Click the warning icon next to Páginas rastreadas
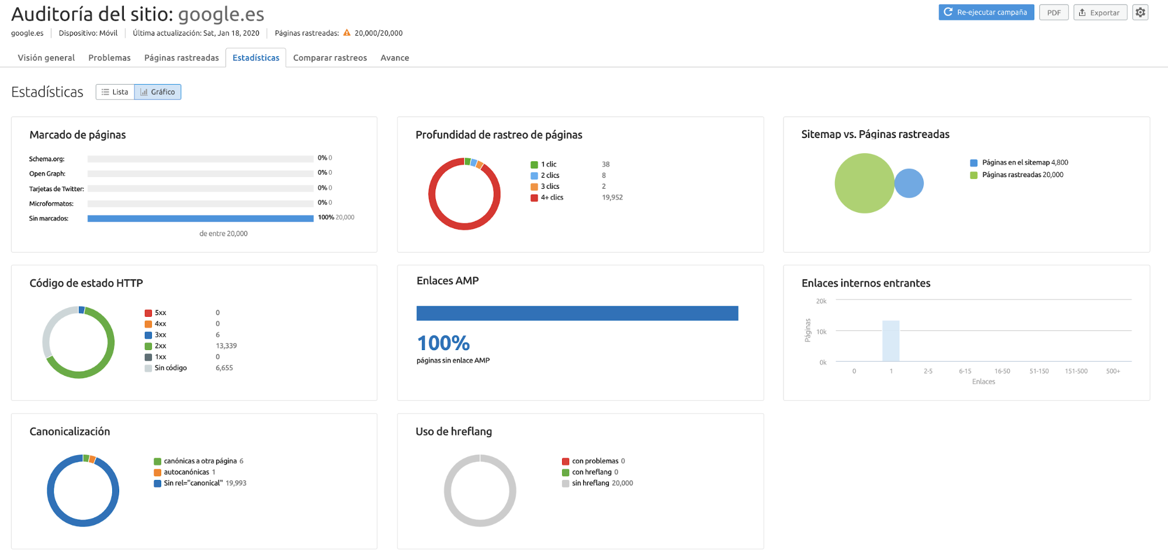 point(348,33)
